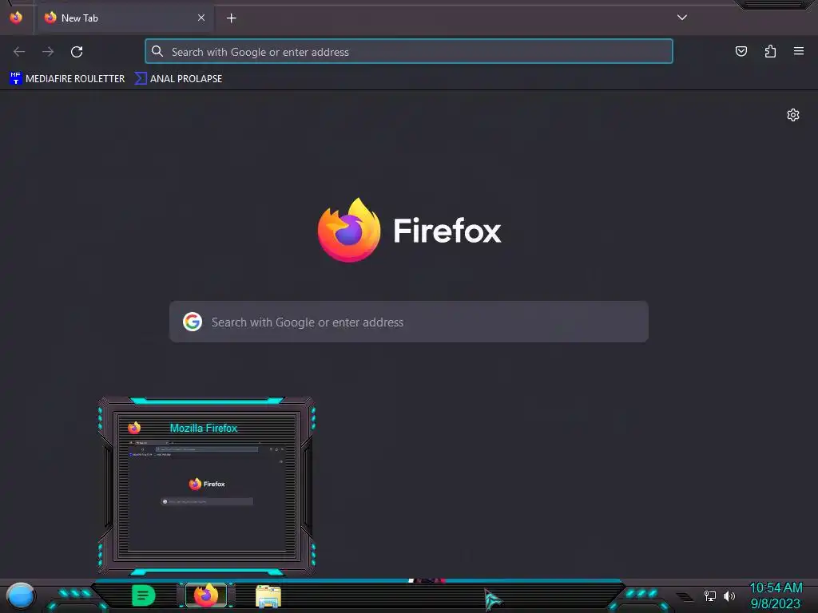Show hidden tray icons arrow
Viewport: 818px width, 613px height.
685,596
